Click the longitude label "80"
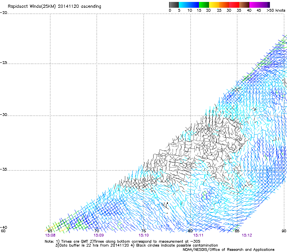The width and height of the screenshot is (287, 252). click(x=190, y=231)
